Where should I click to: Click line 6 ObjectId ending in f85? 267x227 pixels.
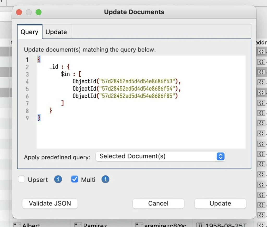click(125, 96)
